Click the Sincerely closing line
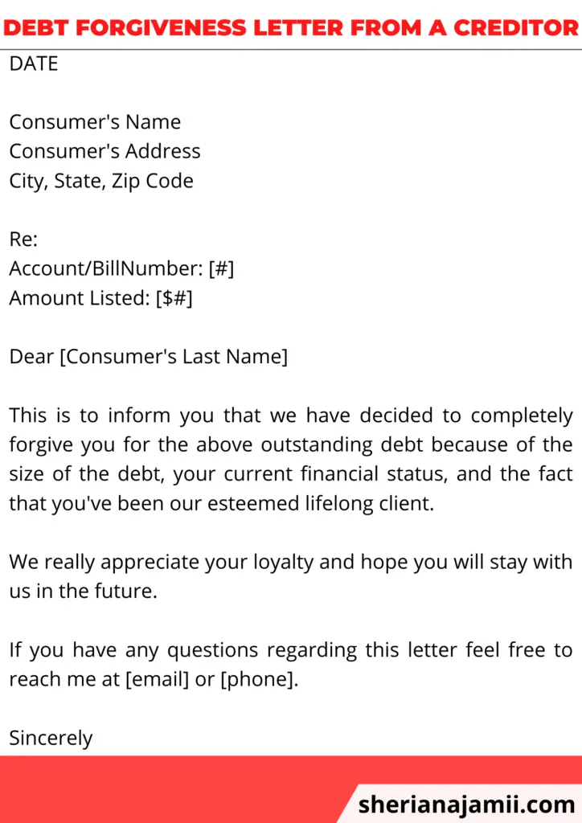The height and width of the screenshot is (823, 582). [x=51, y=738]
